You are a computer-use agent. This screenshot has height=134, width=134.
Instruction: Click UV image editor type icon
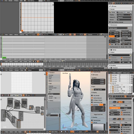2,95
